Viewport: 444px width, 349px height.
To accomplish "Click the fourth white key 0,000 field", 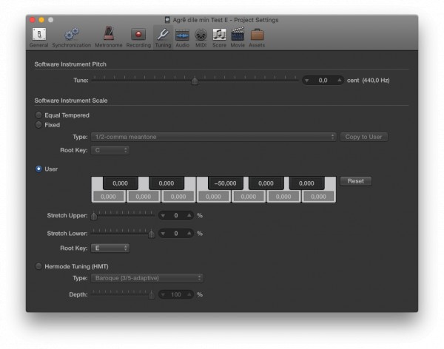I will [x=214, y=197].
